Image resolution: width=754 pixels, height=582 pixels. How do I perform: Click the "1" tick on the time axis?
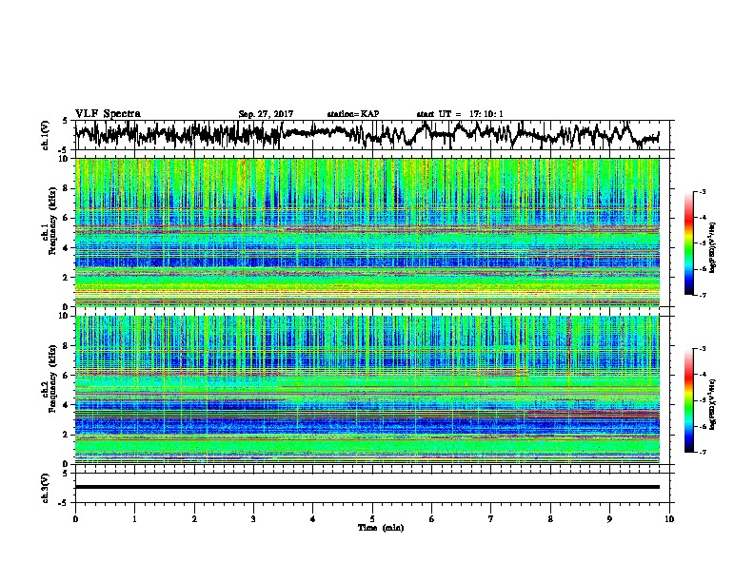(134, 519)
